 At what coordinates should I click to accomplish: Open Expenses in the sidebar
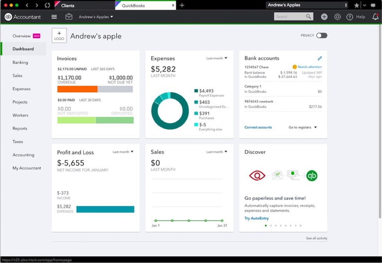pyautogui.click(x=22, y=89)
